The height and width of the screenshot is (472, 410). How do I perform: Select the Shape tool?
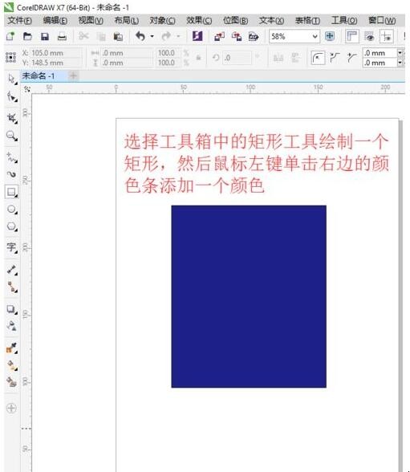[11, 96]
